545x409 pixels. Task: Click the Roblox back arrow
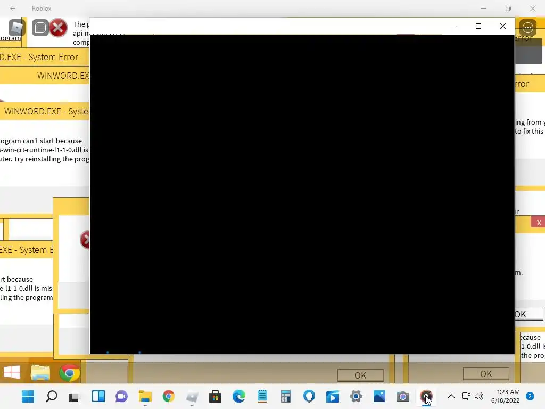click(x=13, y=8)
